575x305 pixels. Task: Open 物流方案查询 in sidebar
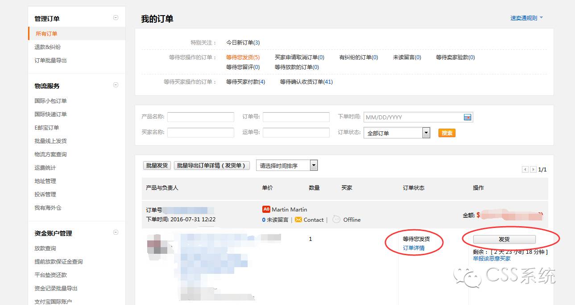[x=50, y=155]
